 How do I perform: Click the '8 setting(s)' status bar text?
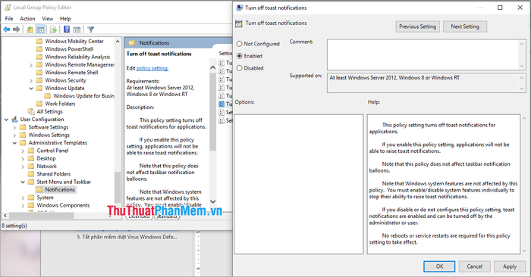pos(14,226)
